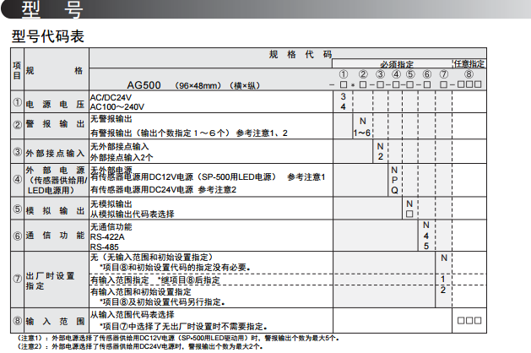Click code 2 for 外部接点输入2个
531x353 pixels.
(380, 156)
